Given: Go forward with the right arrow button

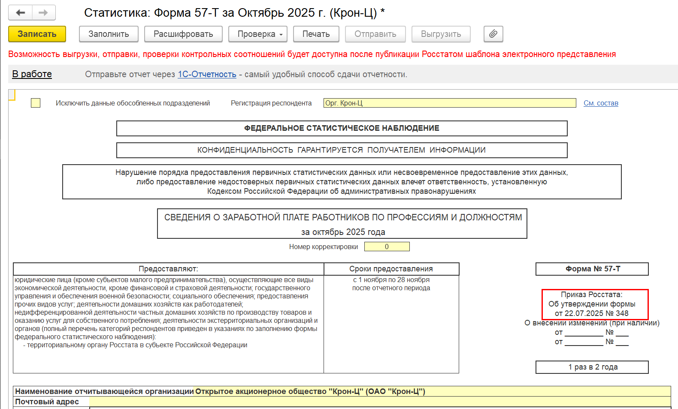Looking at the screenshot, I should [44, 12].
